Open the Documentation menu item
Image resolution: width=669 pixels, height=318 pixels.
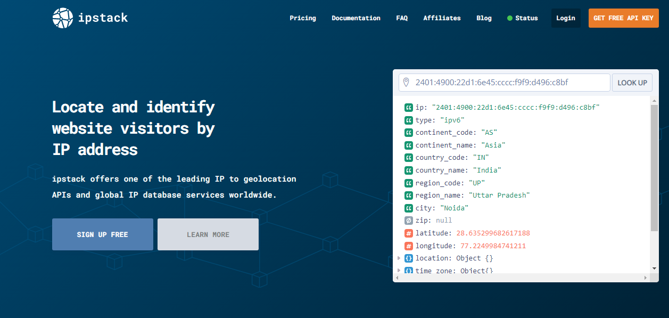pyautogui.click(x=356, y=18)
